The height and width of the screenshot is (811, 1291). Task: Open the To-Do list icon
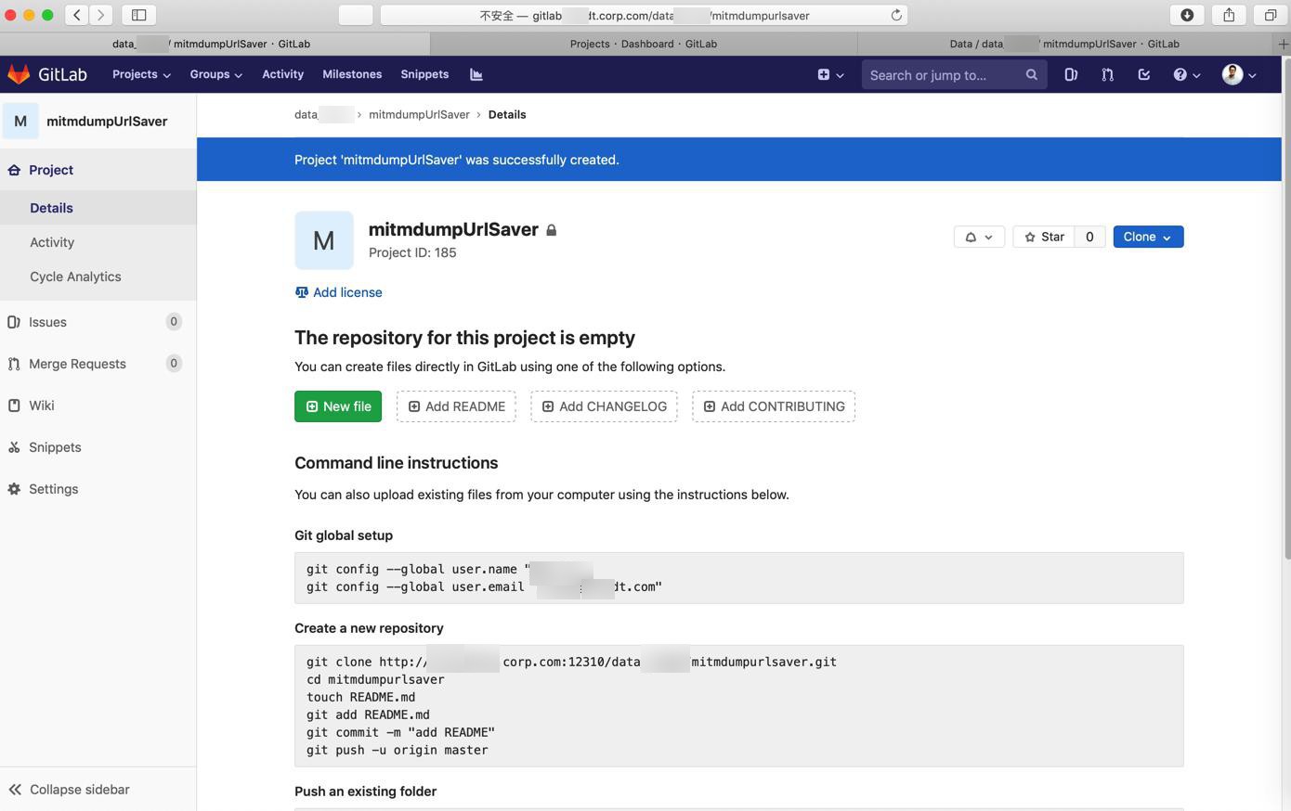pyautogui.click(x=1144, y=74)
